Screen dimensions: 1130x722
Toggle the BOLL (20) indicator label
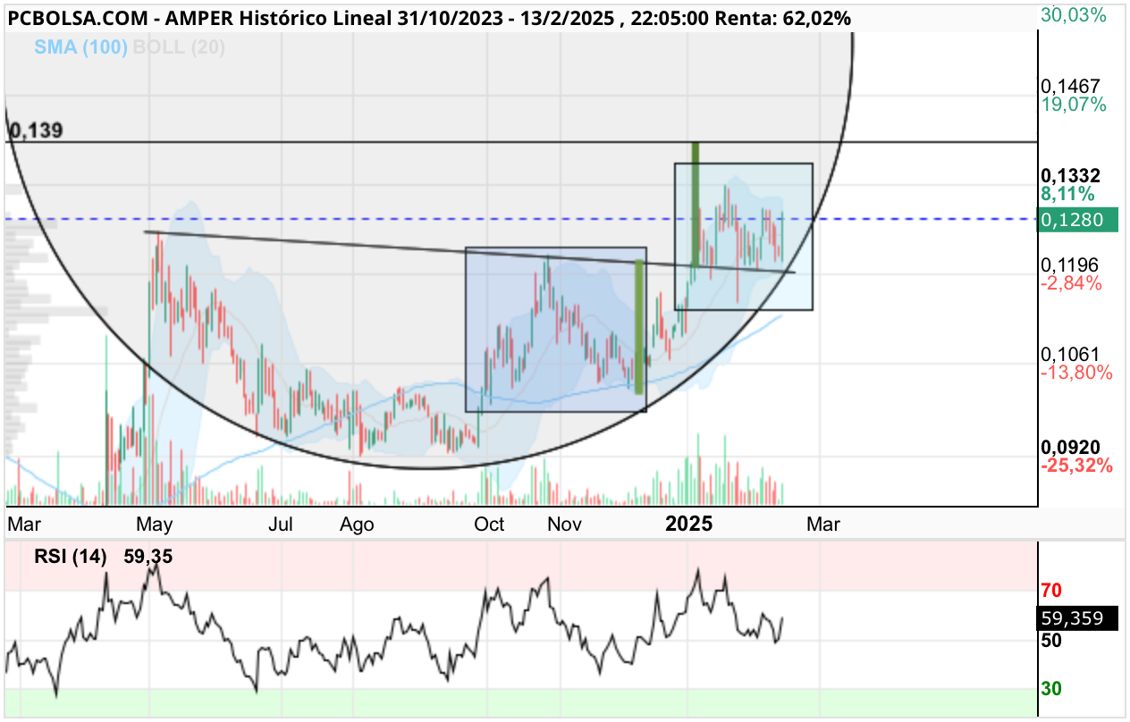178,46
